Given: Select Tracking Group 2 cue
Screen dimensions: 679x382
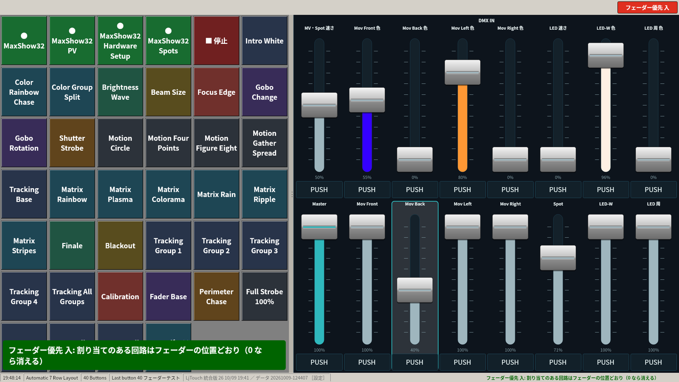Looking at the screenshot, I should coord(216,245).
